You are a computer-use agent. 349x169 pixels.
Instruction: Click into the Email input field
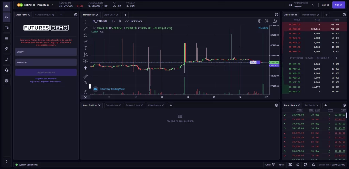coord(46,52)
